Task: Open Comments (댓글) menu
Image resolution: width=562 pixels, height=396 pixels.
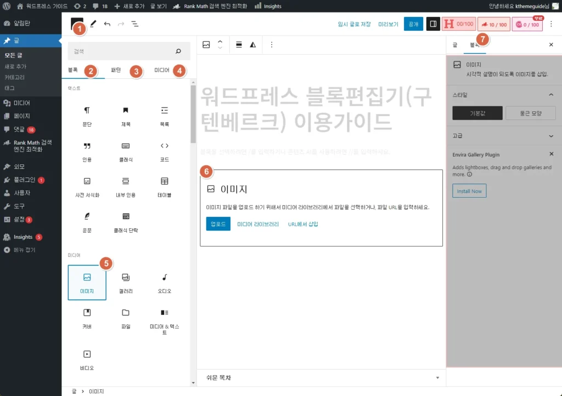Action: point(31,129)
